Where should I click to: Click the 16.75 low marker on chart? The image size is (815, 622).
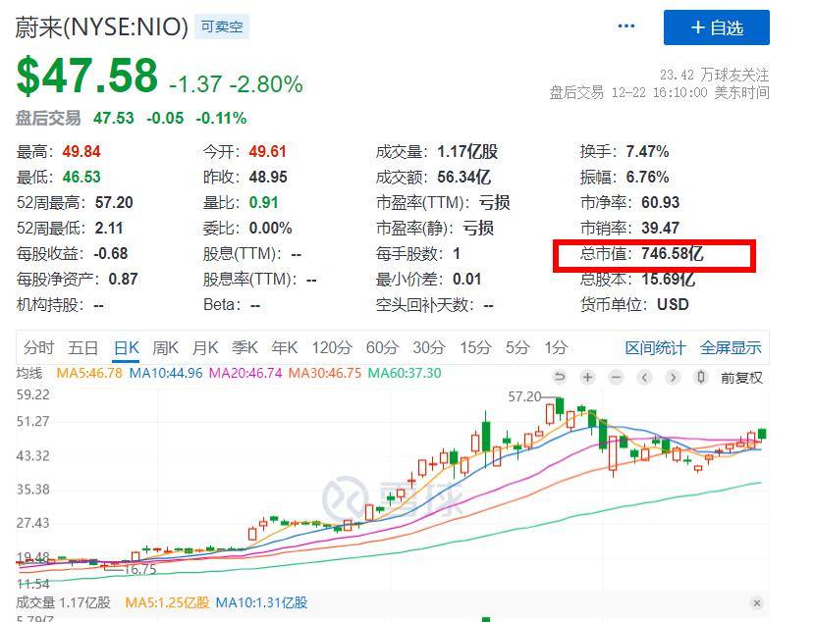(x=139, y=570)
